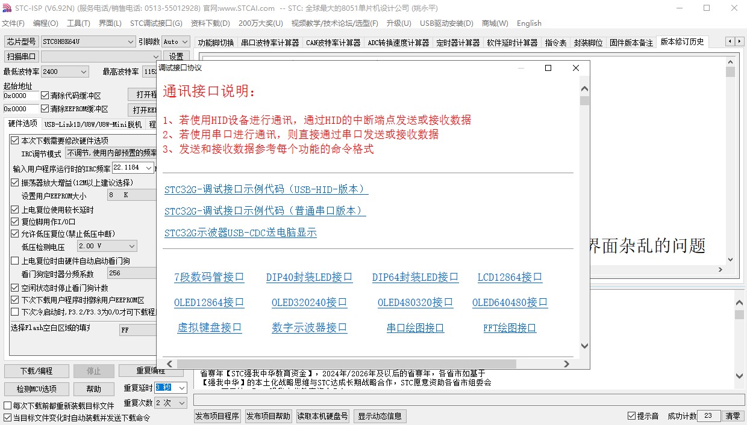Open 工具(T) menu

point(78,23)
